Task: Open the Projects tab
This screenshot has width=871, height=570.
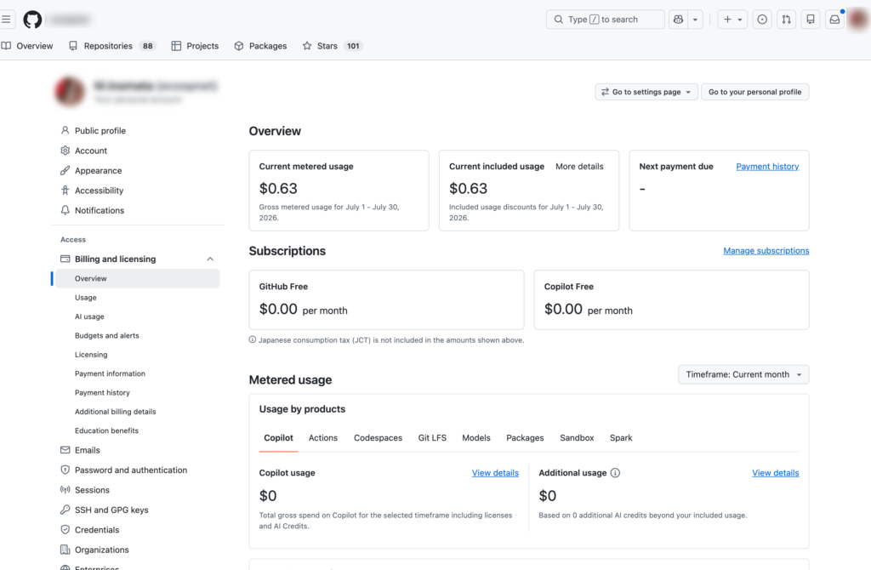Action: click(x=195, y=46)
